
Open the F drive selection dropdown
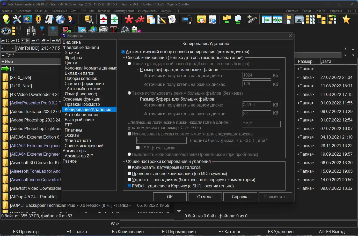8,48
